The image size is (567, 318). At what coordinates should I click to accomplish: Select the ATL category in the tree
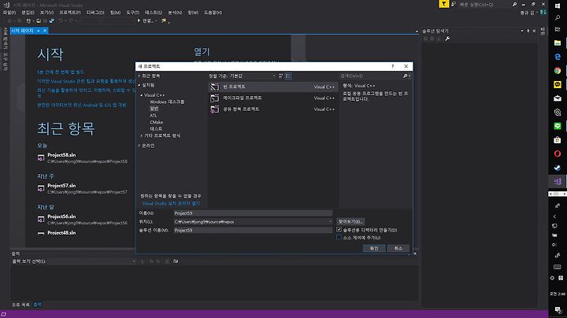pyautogui.click(x=154, y=116)
